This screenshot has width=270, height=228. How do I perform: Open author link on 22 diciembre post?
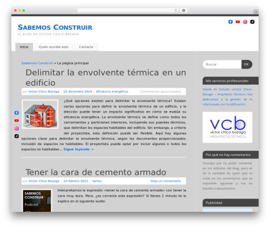[x=44, y=92]
